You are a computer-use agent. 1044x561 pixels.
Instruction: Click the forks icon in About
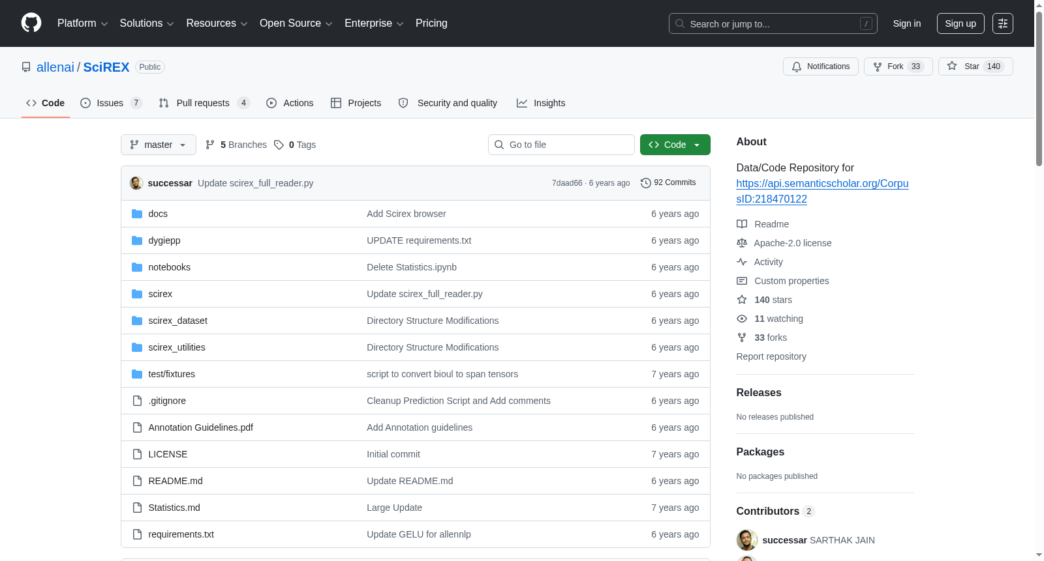[742, 338]
